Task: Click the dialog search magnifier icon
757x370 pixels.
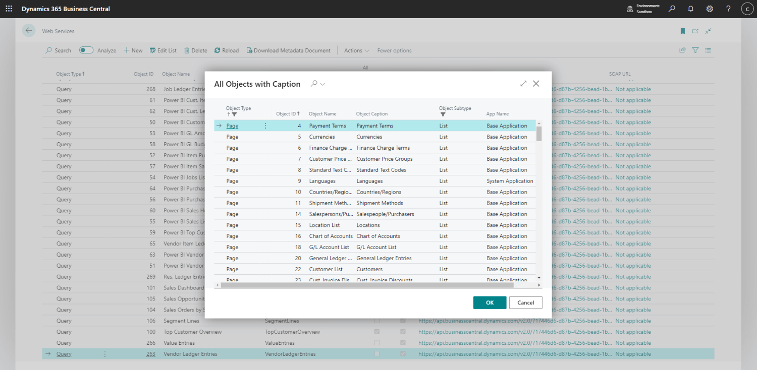Action: pos(314,84)
